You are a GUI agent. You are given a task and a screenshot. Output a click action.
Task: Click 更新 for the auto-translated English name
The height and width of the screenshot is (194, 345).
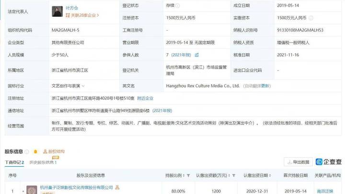point(265,86)
